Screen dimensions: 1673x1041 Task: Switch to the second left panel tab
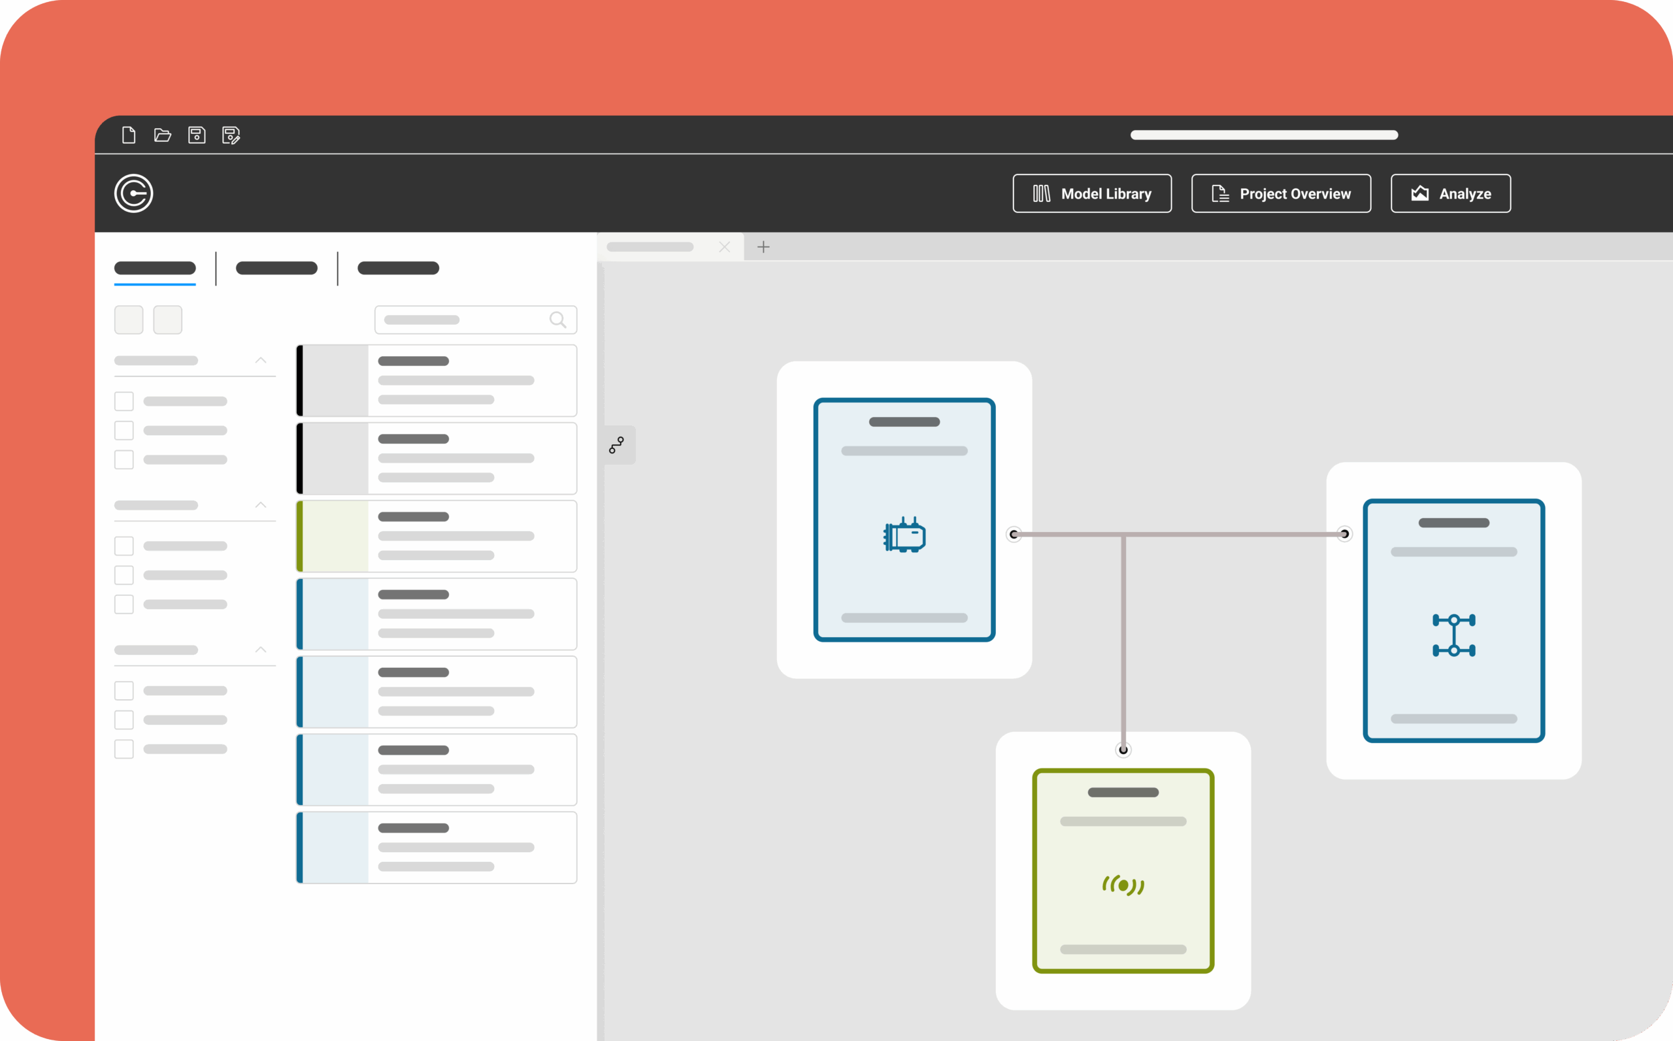pyautogui.click(x=277, y=269)
